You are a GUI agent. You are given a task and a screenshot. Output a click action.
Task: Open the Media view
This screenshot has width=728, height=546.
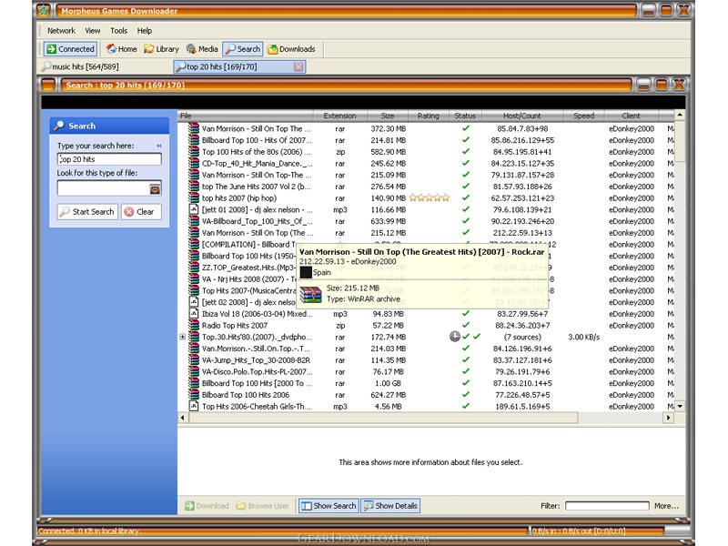202,49
